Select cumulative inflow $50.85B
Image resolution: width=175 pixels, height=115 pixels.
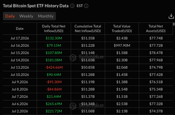click(x=88, y=67)
